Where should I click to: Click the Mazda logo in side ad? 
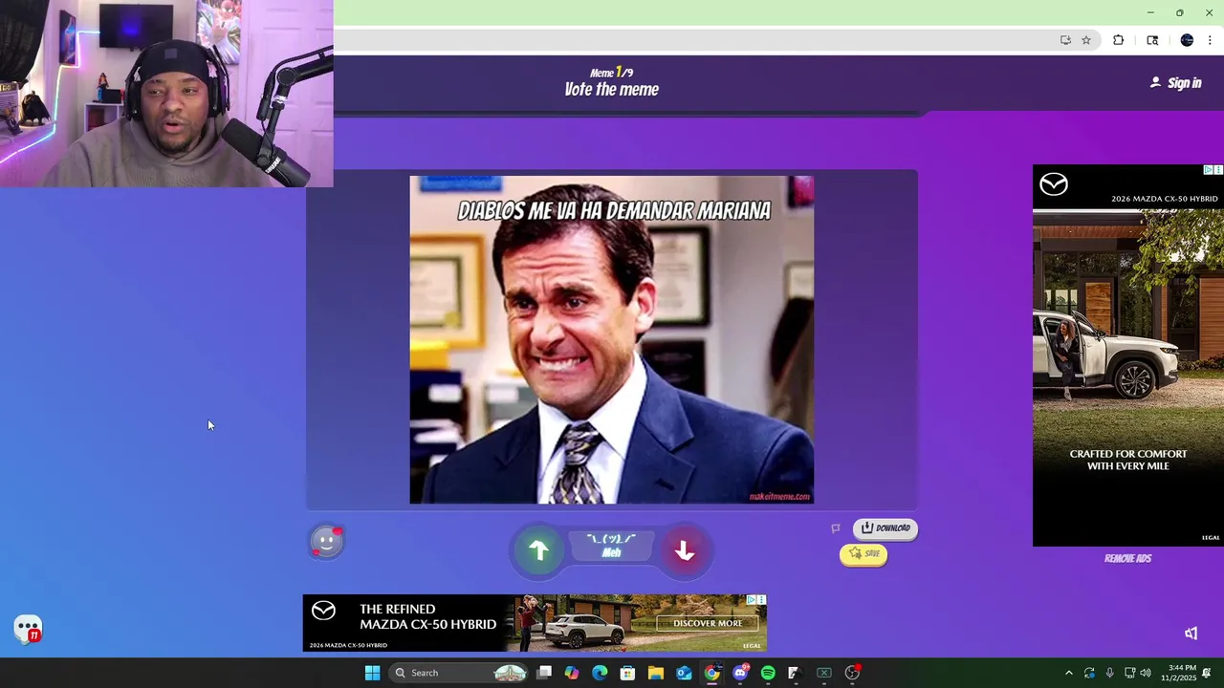(x=1054, y=184)
